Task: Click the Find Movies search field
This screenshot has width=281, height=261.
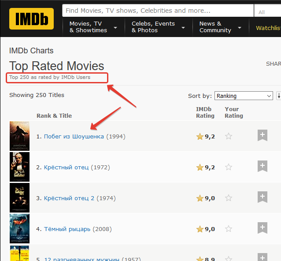Action: coord(158,11)
